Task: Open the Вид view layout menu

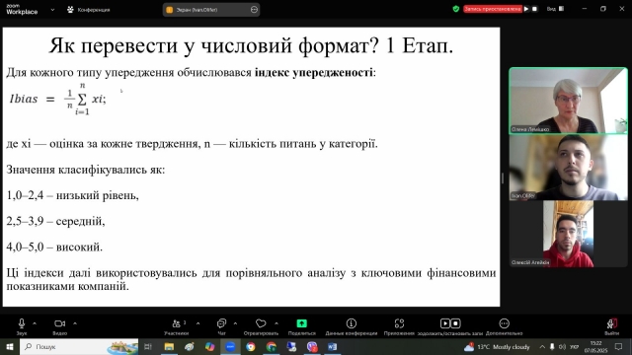Action: click(x=555, y=9)
